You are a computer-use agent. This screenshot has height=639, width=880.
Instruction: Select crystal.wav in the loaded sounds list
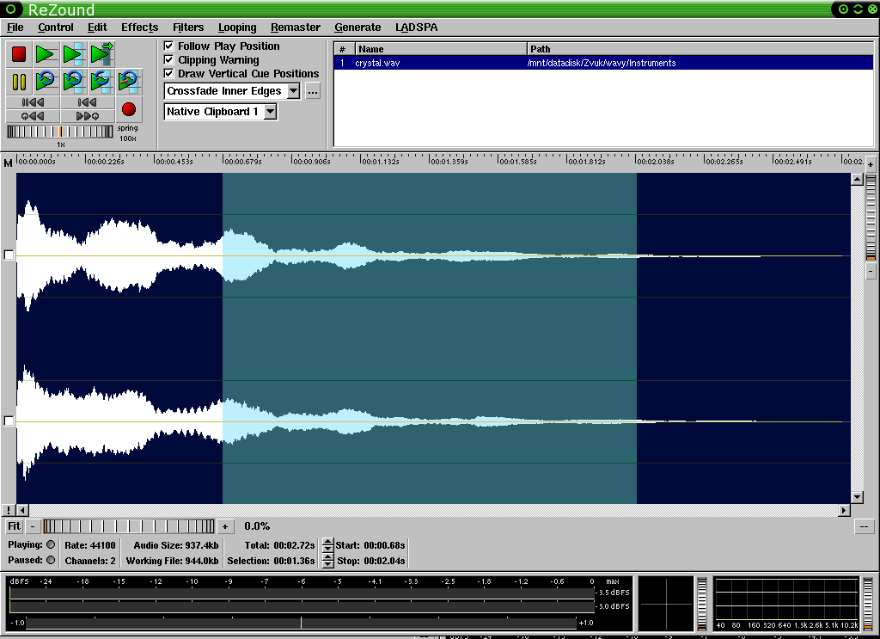point(604,63)
